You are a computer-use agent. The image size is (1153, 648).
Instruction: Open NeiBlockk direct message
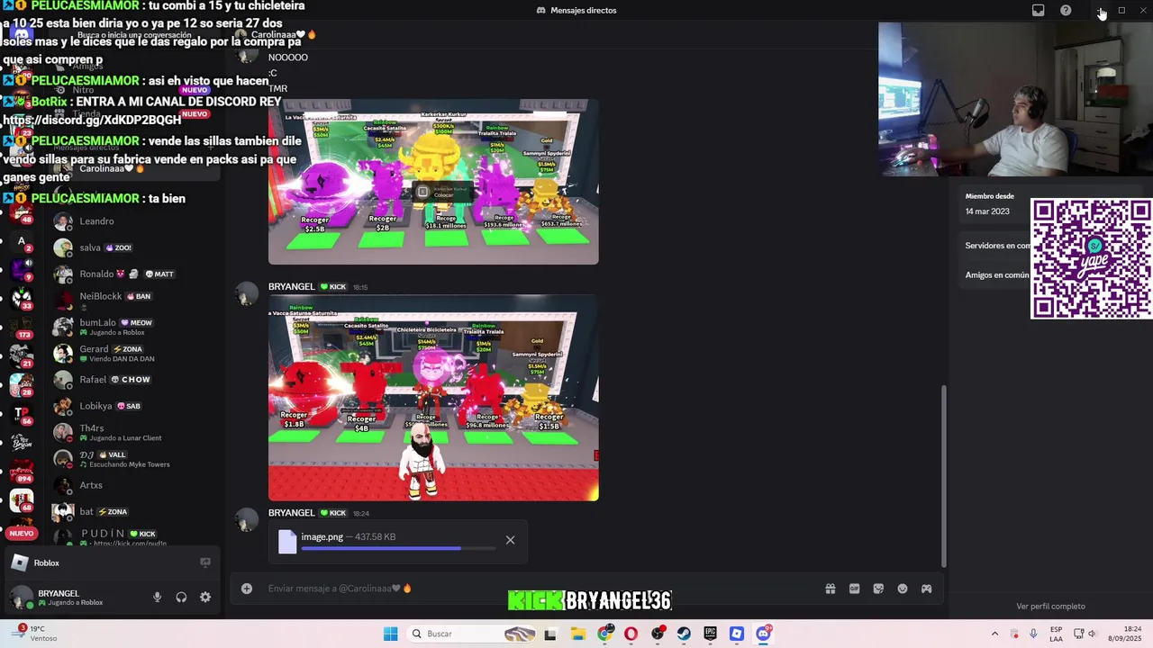pyautogui.click(x=135, y=301)
